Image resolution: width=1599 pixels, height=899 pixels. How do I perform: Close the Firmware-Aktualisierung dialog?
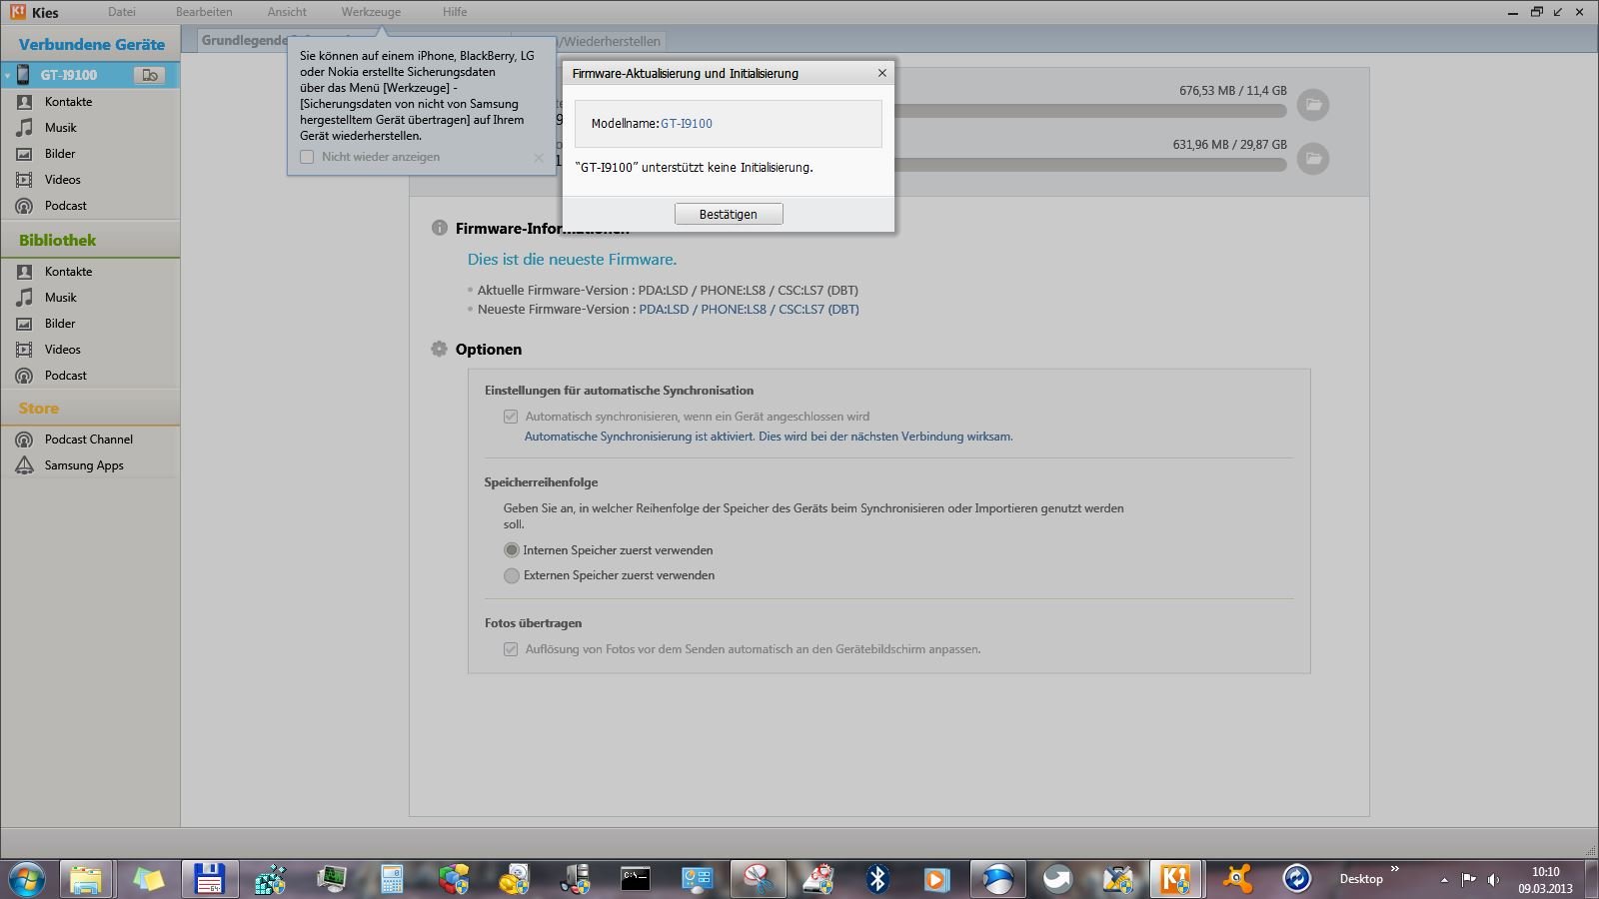pos(881,73)
